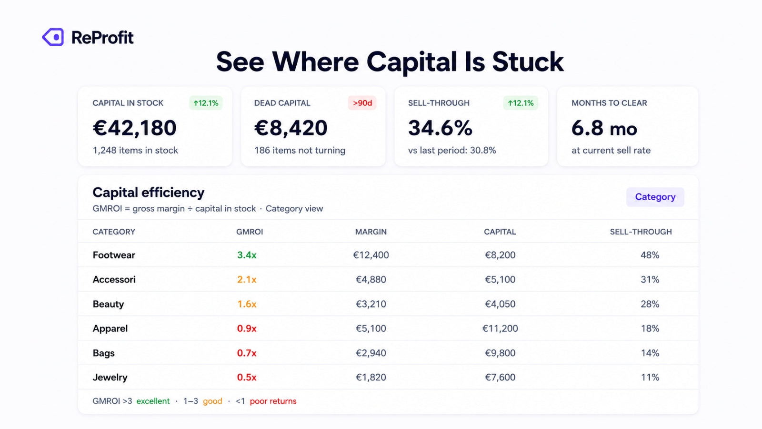This screenshot has height=429, width=762.
Task: Select the Jewelry category row
Action: coord(388,377)
